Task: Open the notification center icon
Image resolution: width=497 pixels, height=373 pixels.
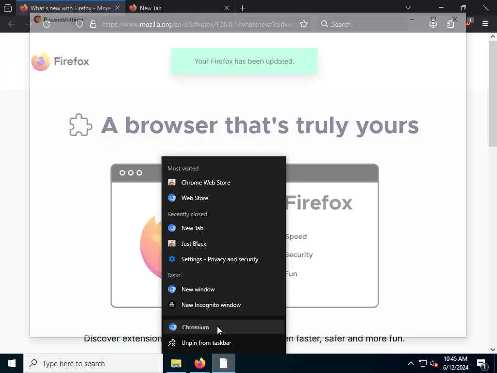Action: coord(481,363)
